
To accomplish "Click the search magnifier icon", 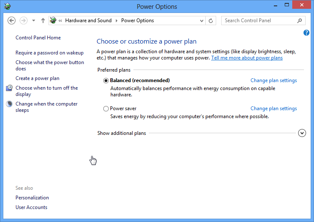I will [300, 21].
